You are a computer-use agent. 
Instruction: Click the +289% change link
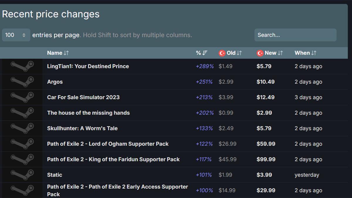coord(204,66)
